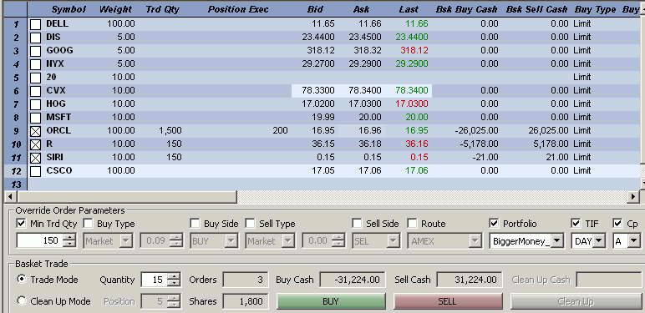Uncheck the ORCL row checkbox
The image size is (645, 313).
click(x=36, y=131)
